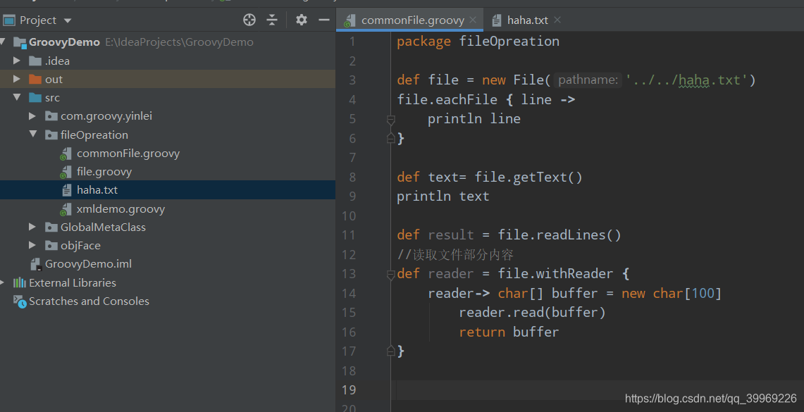Close the haha.txt tab

click(557, 20)
